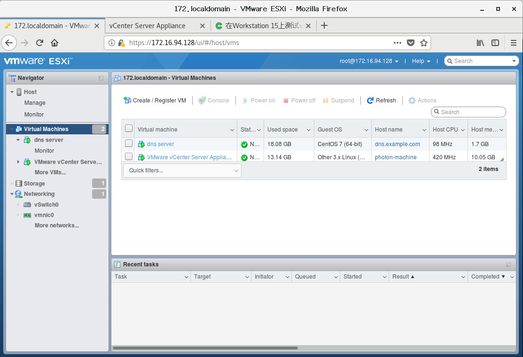Click the vCenter Server Appliance VM icon in table
The width and height of the screenshot is (523, 357).
[x=141, y=157]
